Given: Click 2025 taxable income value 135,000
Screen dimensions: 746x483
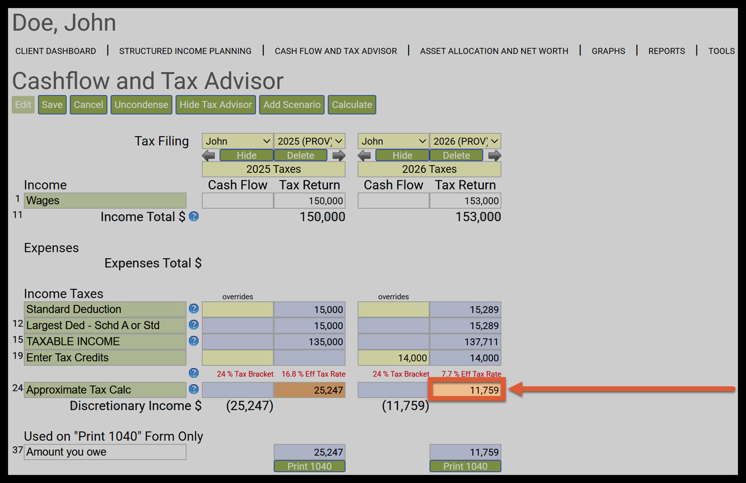Looking at the screenshot, I should pyautogui.click(x=310, y=342).
